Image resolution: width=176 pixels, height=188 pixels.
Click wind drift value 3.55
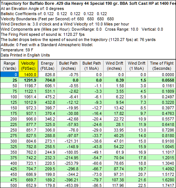click(x=114, y=91)
